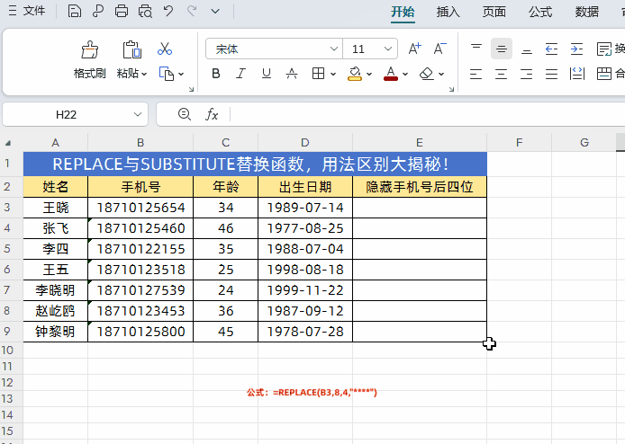The image size is (625, 444).
Task: Expand the font color dropdown arrow
Action: 405,74
